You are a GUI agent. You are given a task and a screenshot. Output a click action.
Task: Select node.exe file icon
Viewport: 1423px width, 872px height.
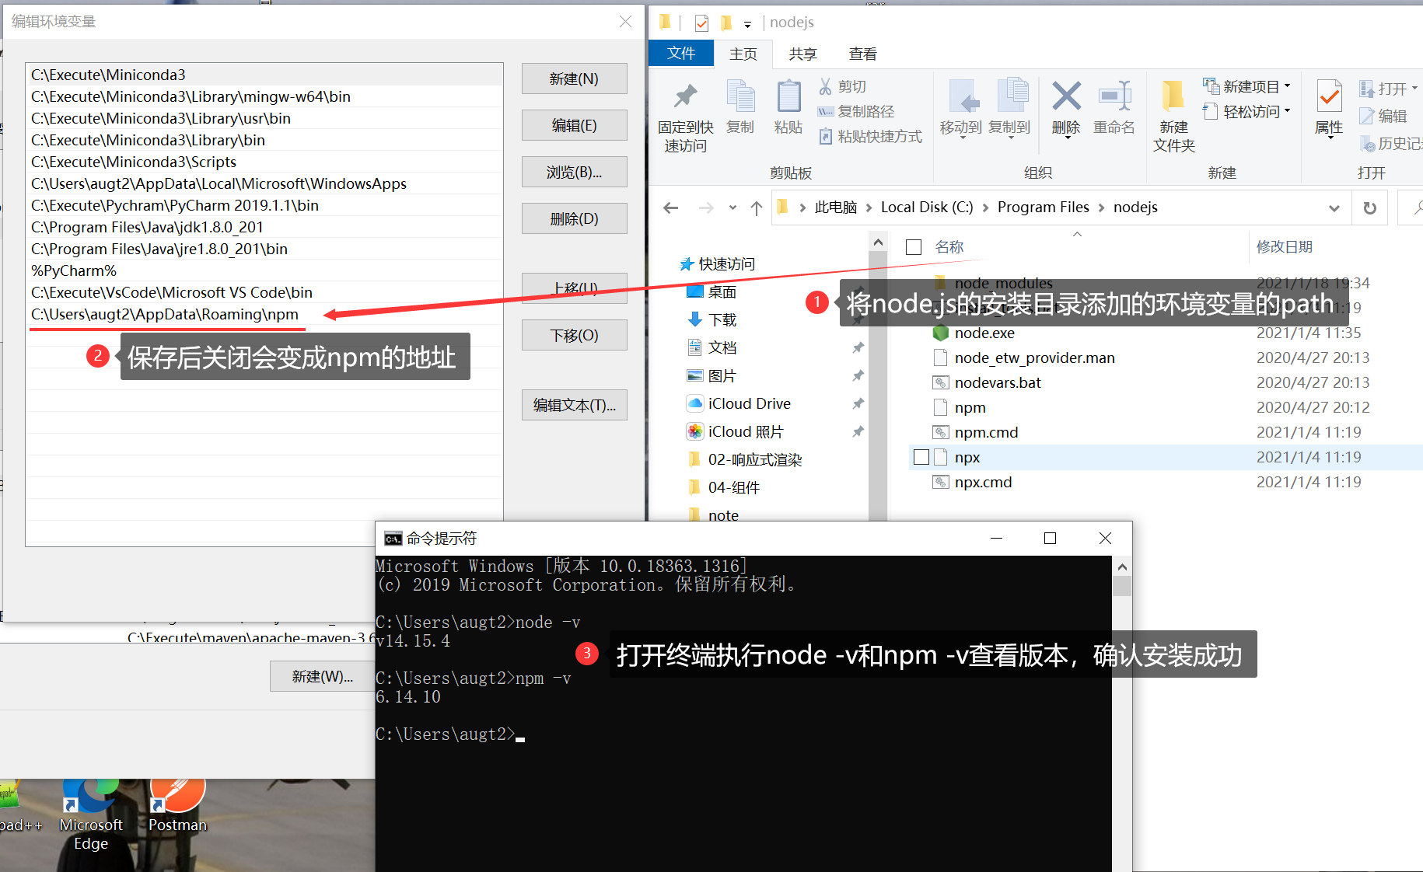[940, 333]
